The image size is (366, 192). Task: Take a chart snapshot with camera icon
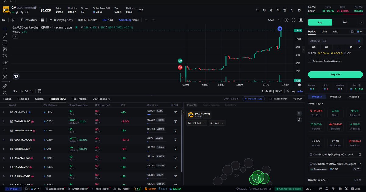pos(301,20)
